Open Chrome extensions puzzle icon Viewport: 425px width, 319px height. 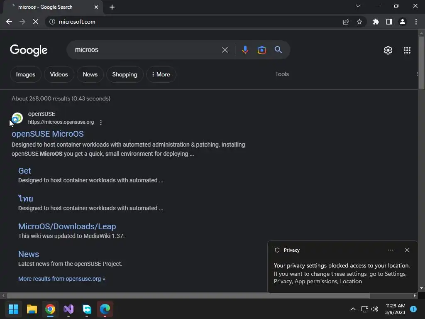coord(376,22)
